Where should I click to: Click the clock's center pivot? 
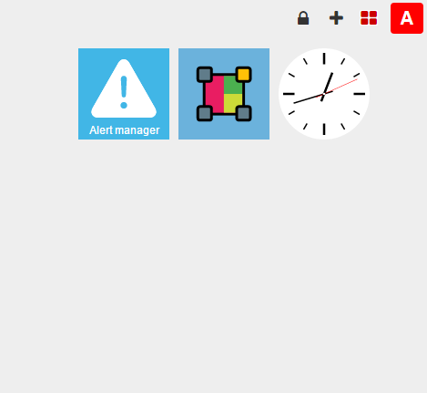324,94
